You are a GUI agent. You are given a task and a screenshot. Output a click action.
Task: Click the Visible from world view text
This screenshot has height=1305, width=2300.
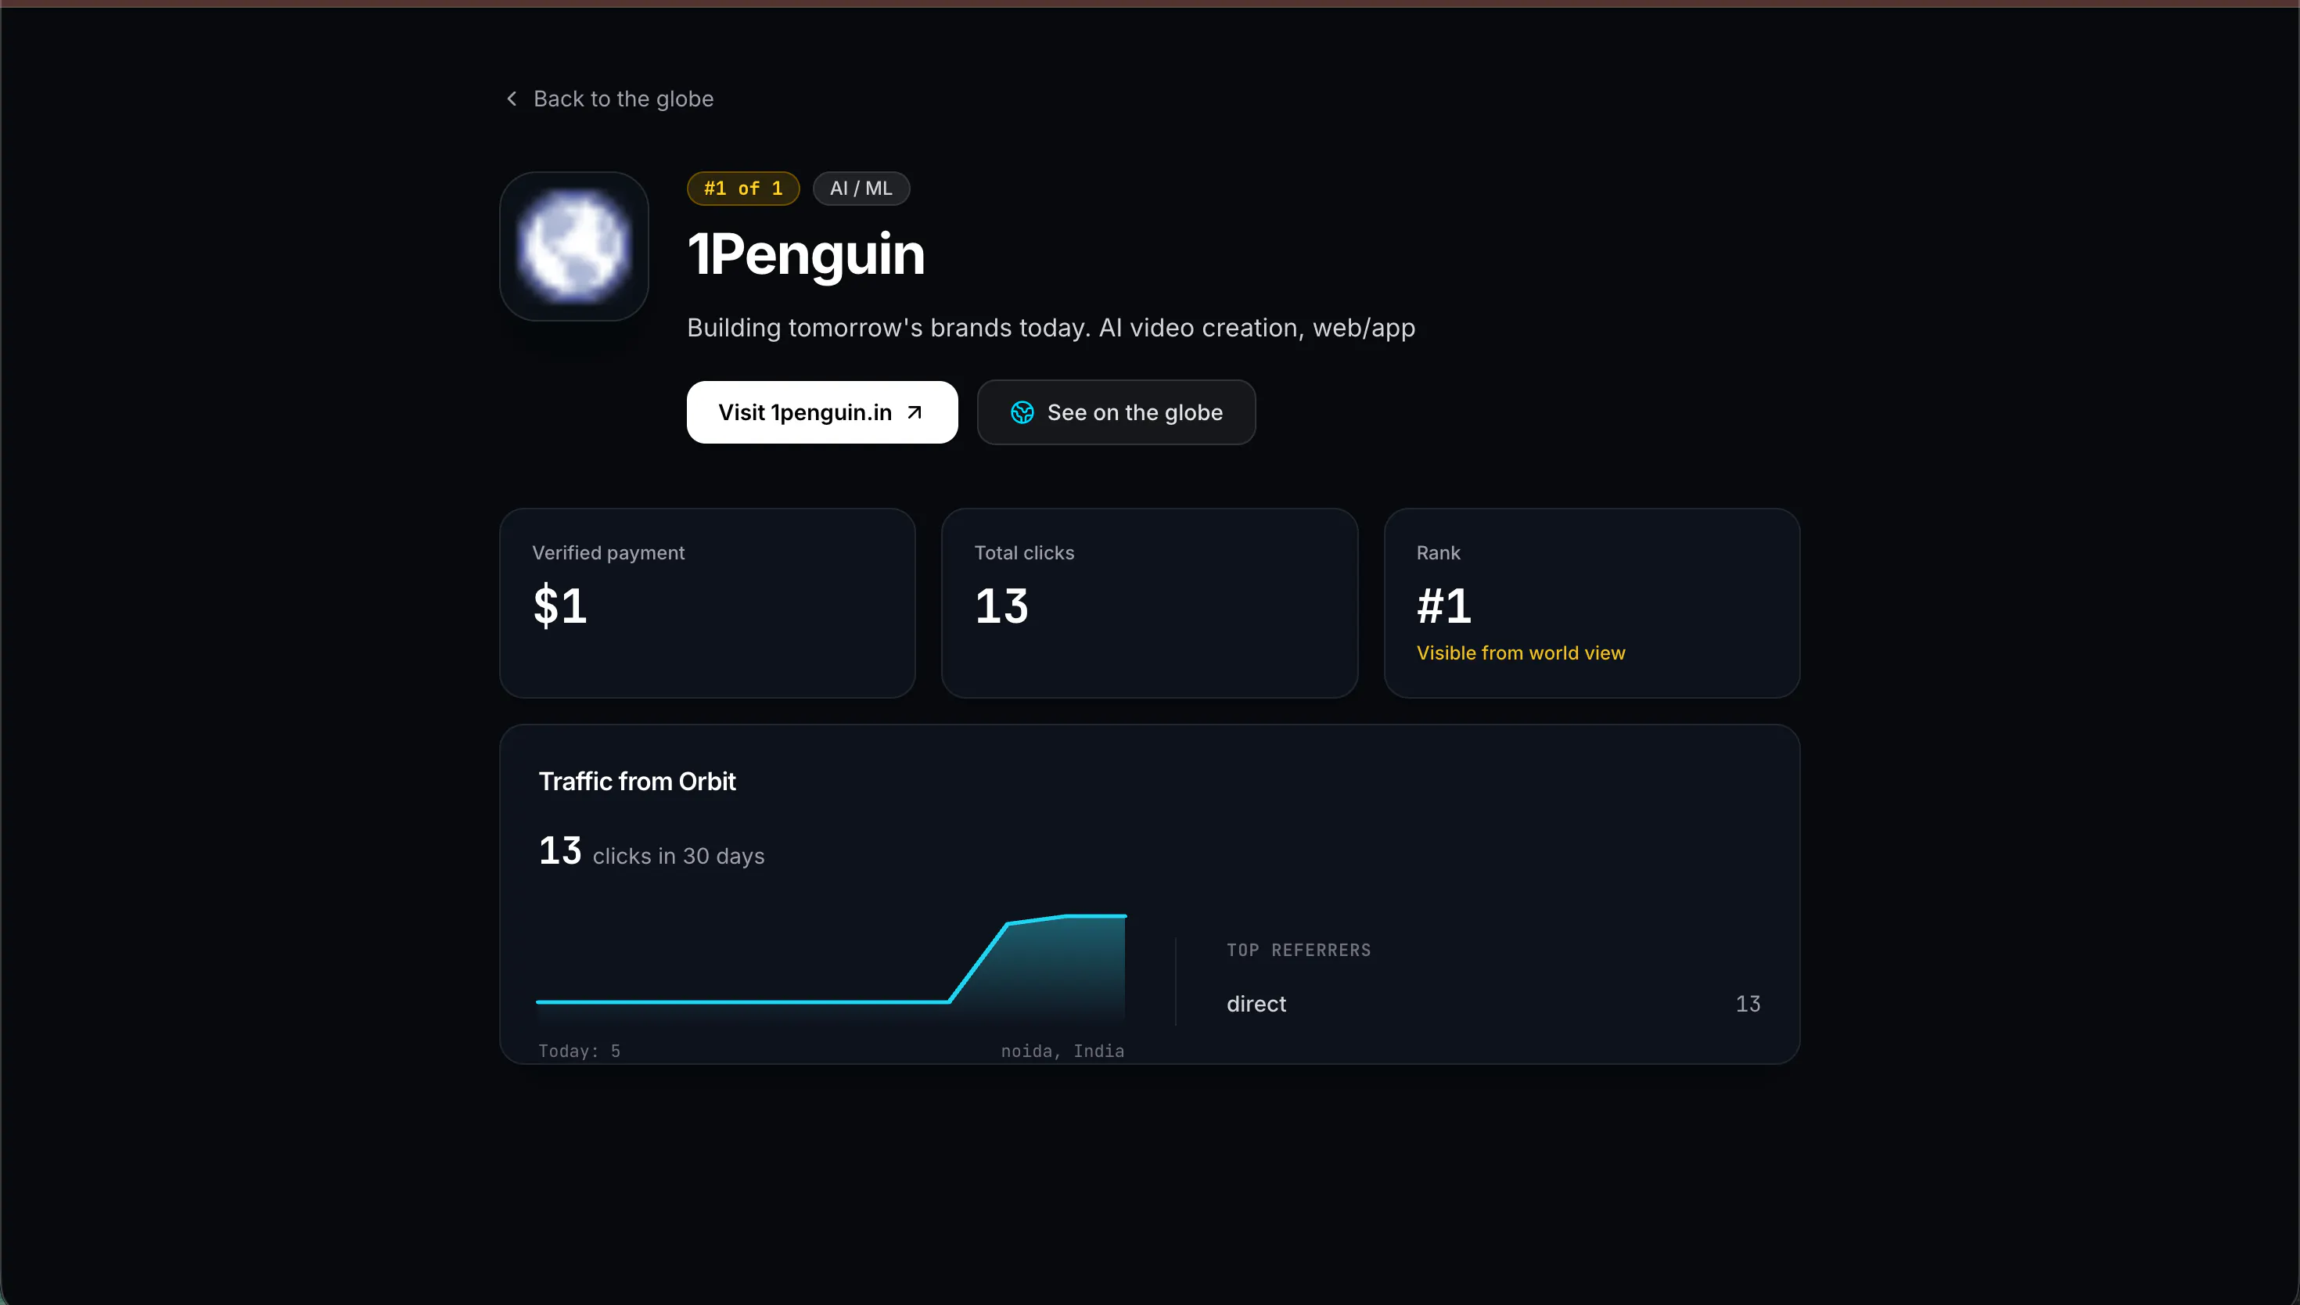click(1521, 652)
